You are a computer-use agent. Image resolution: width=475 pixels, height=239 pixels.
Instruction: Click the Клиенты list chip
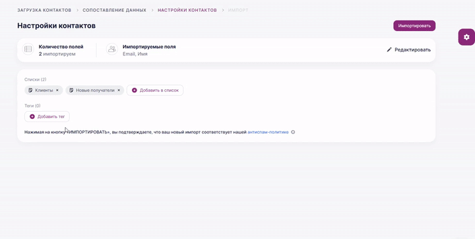(44, 90)
